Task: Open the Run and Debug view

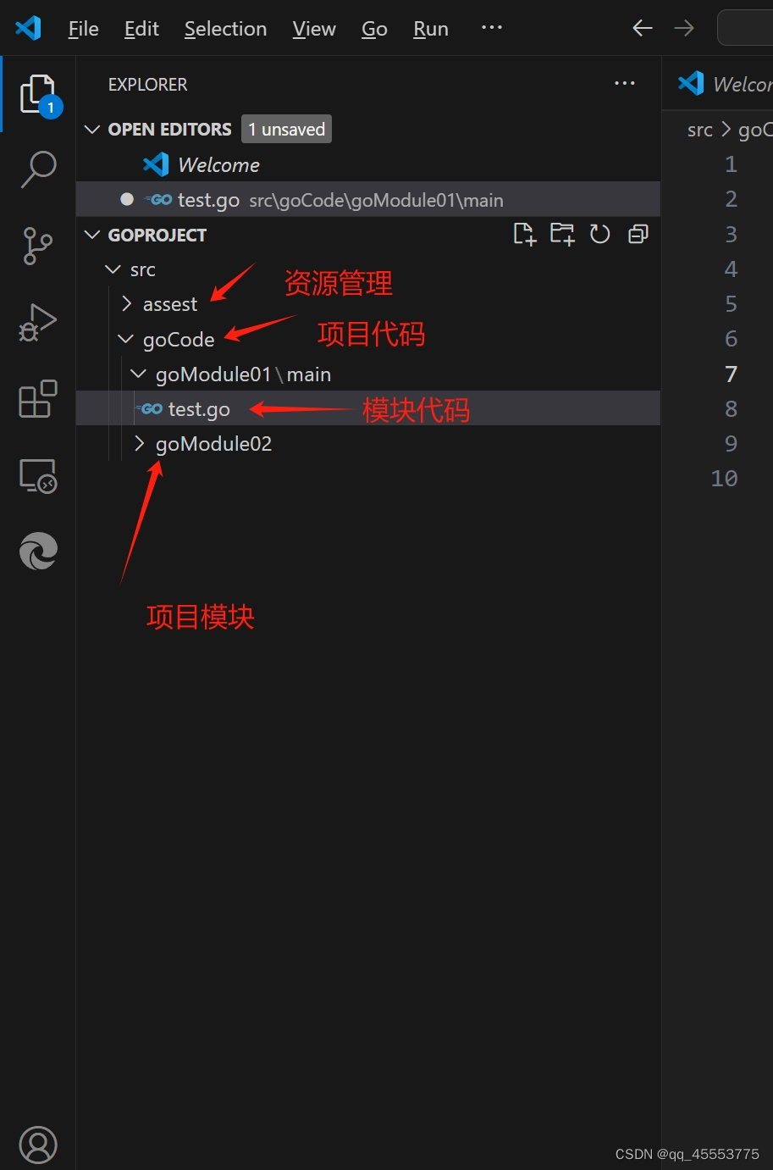Action: coord(38,322)
